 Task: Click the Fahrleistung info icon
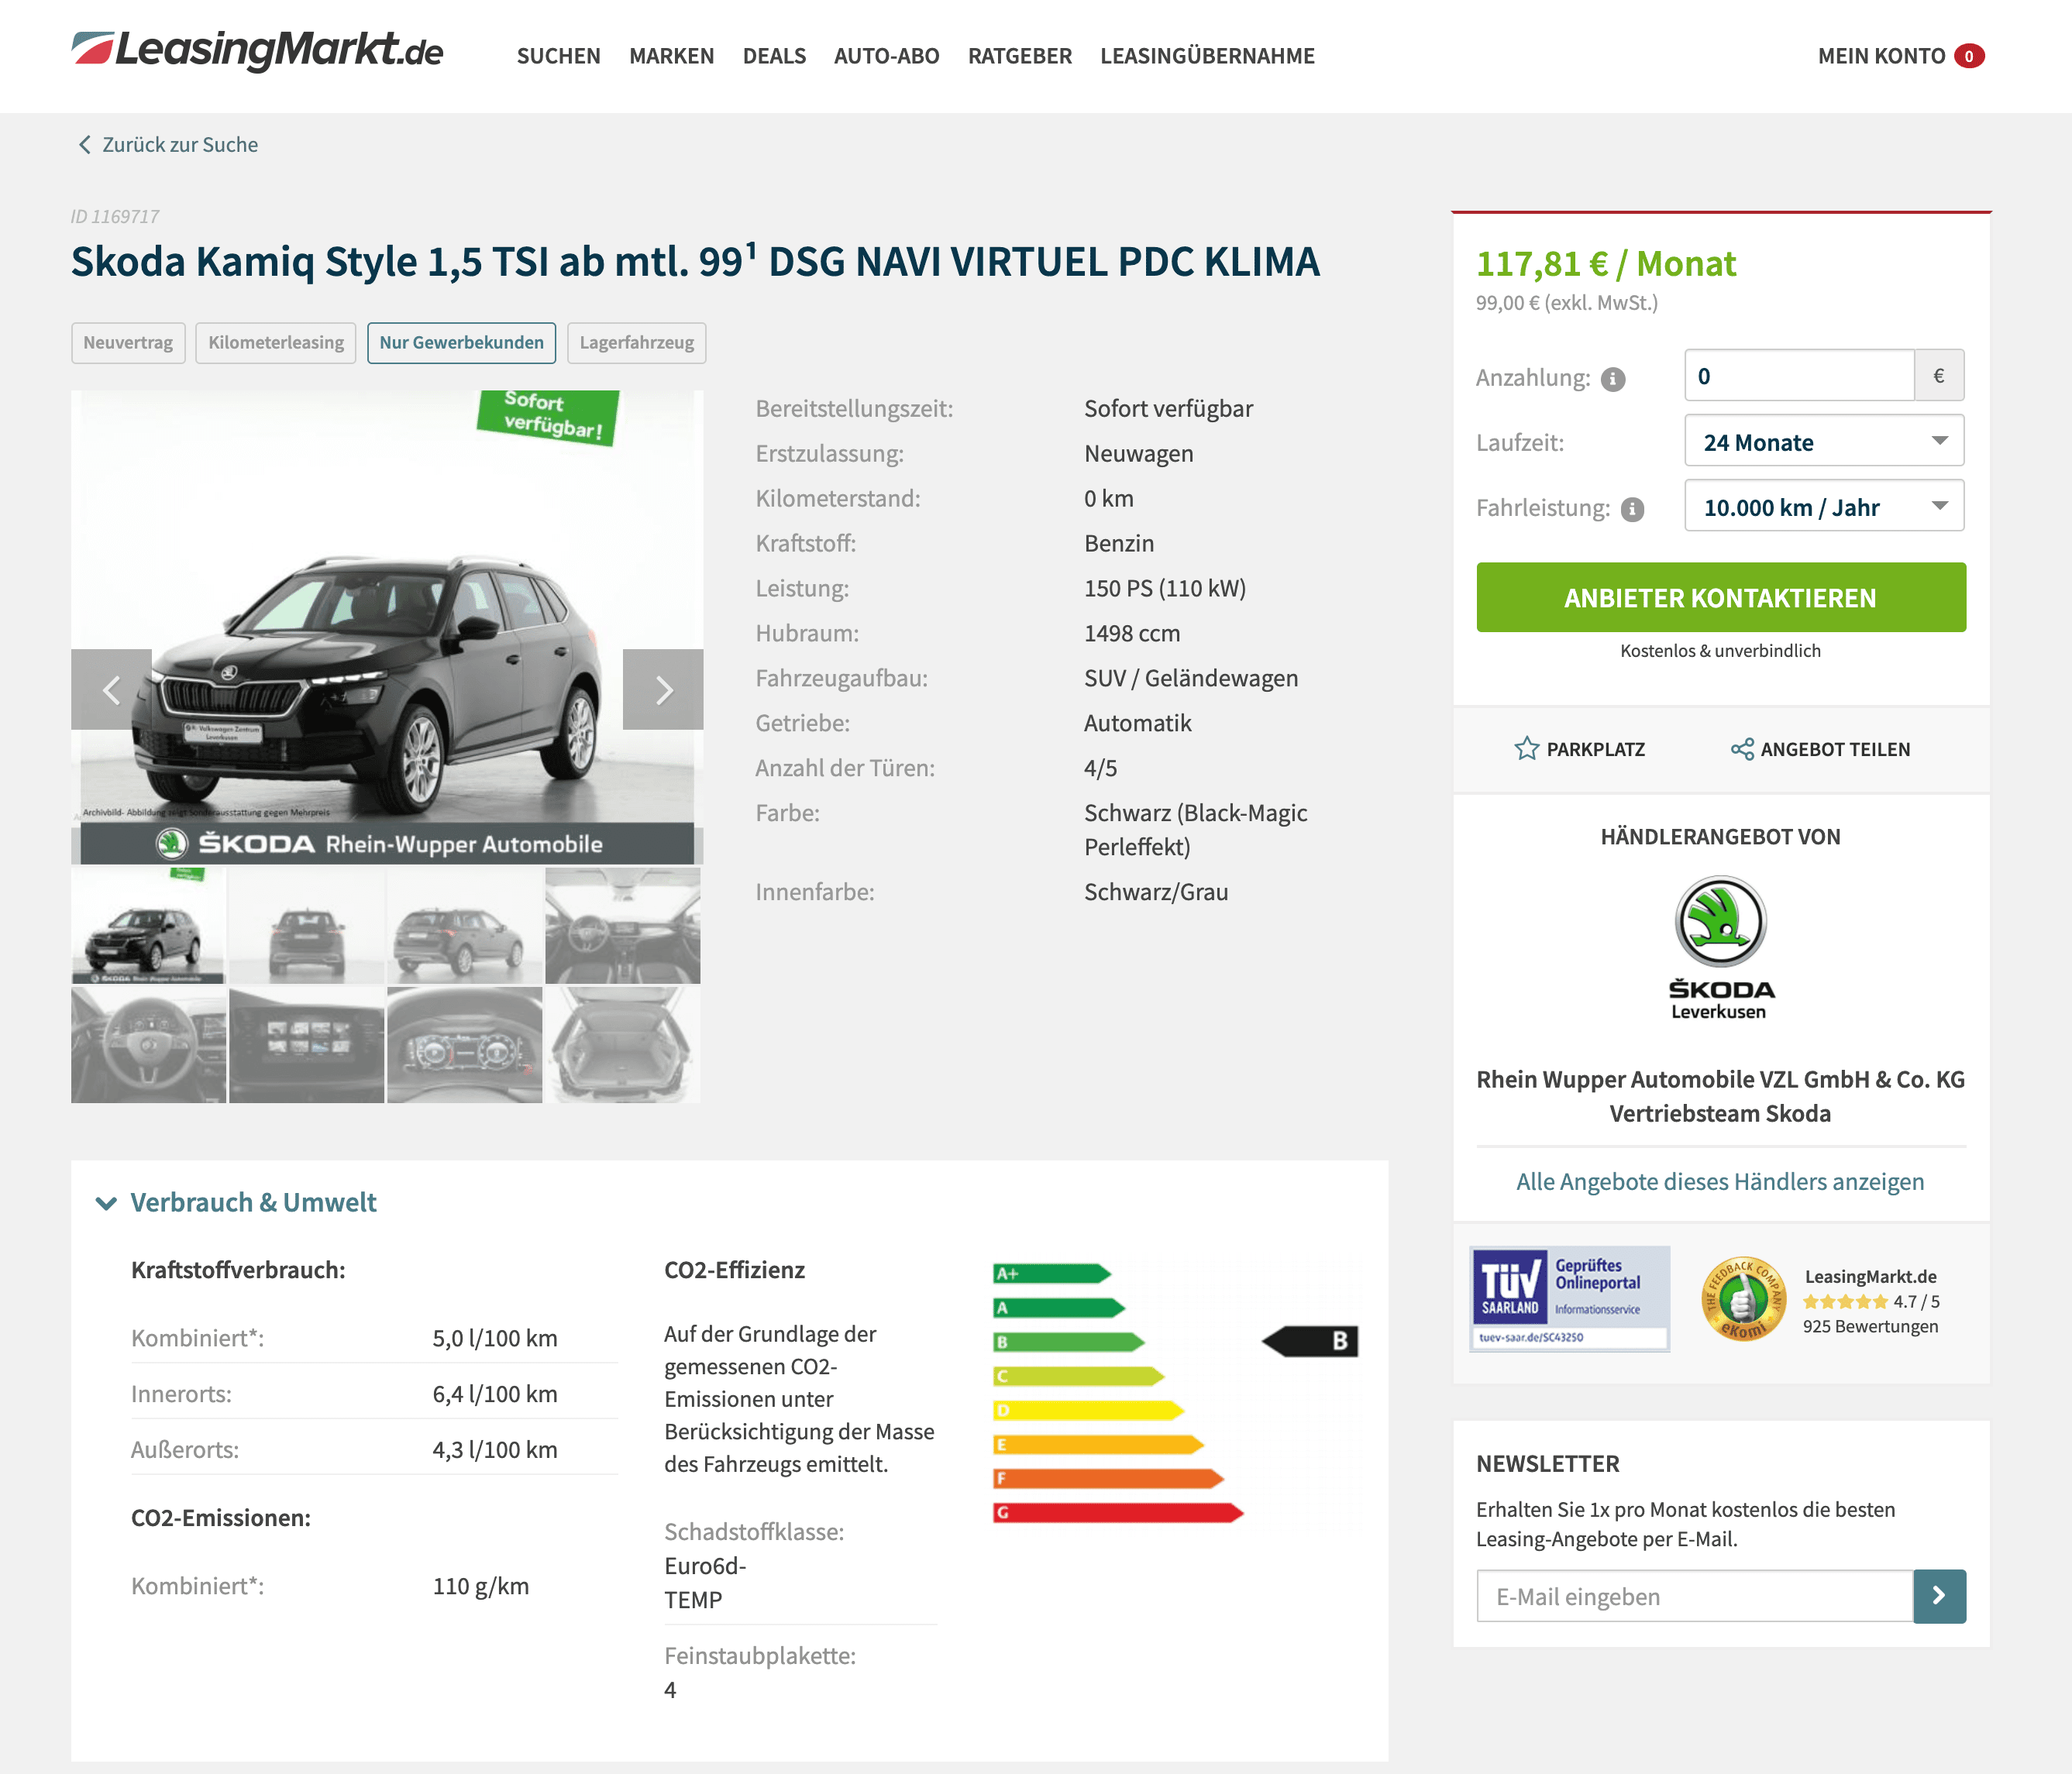[1632, 509]
